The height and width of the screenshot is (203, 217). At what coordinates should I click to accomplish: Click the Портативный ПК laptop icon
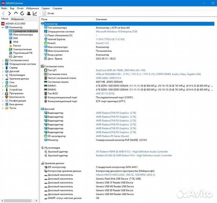(11, 53)
